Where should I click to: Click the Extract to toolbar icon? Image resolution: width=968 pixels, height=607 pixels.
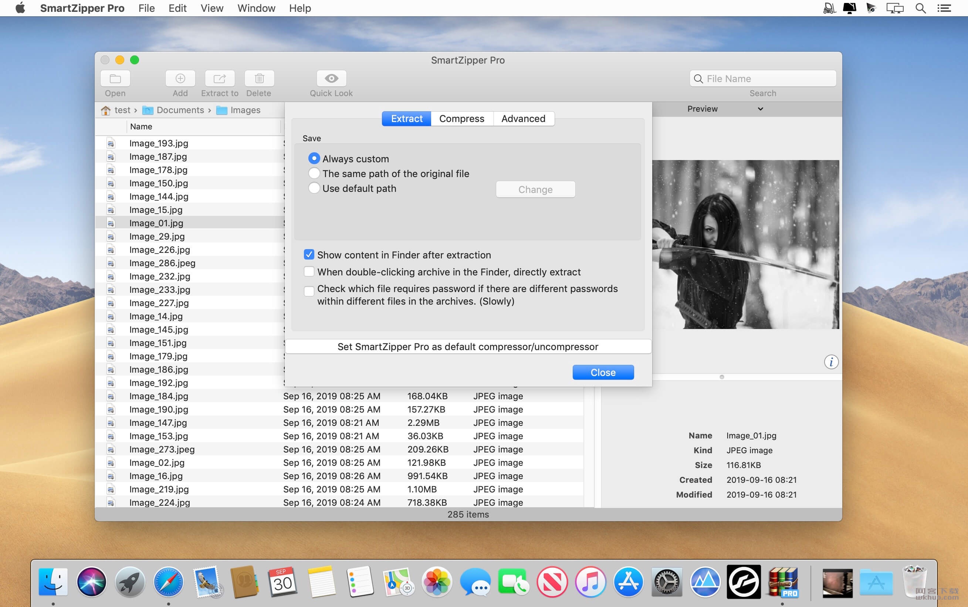coord(220,78)
